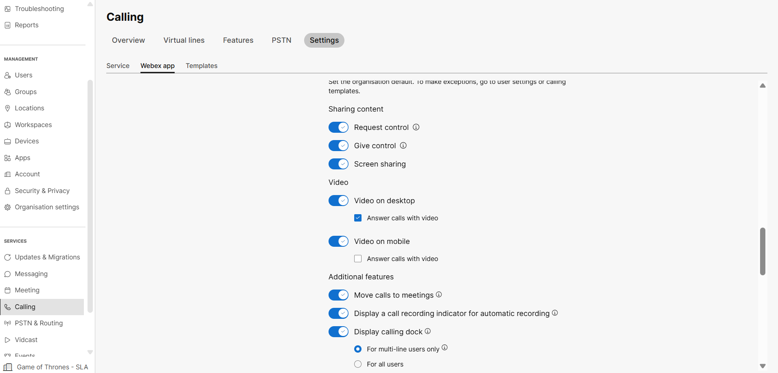Click the Devices icon in sidebar

point(7,141)
